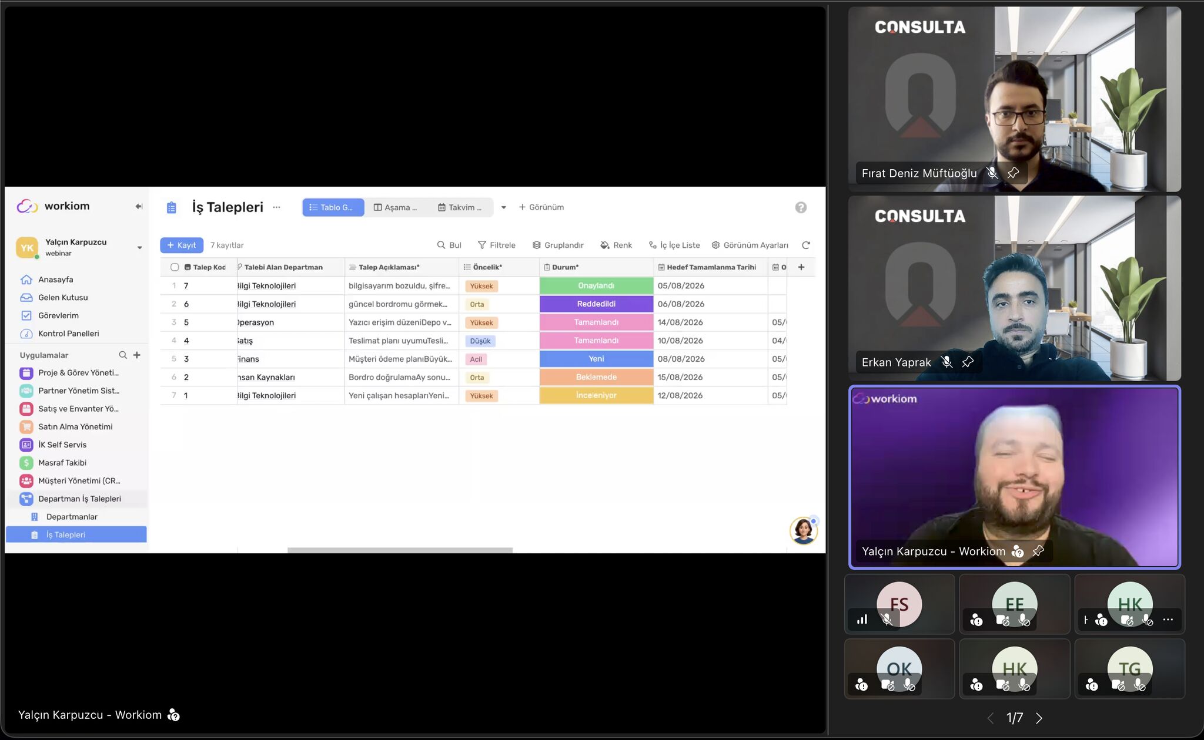The height and width of the screenshot is (740, 1204).
Task: Click the YK user avatar
Action: tap(27, 247)
